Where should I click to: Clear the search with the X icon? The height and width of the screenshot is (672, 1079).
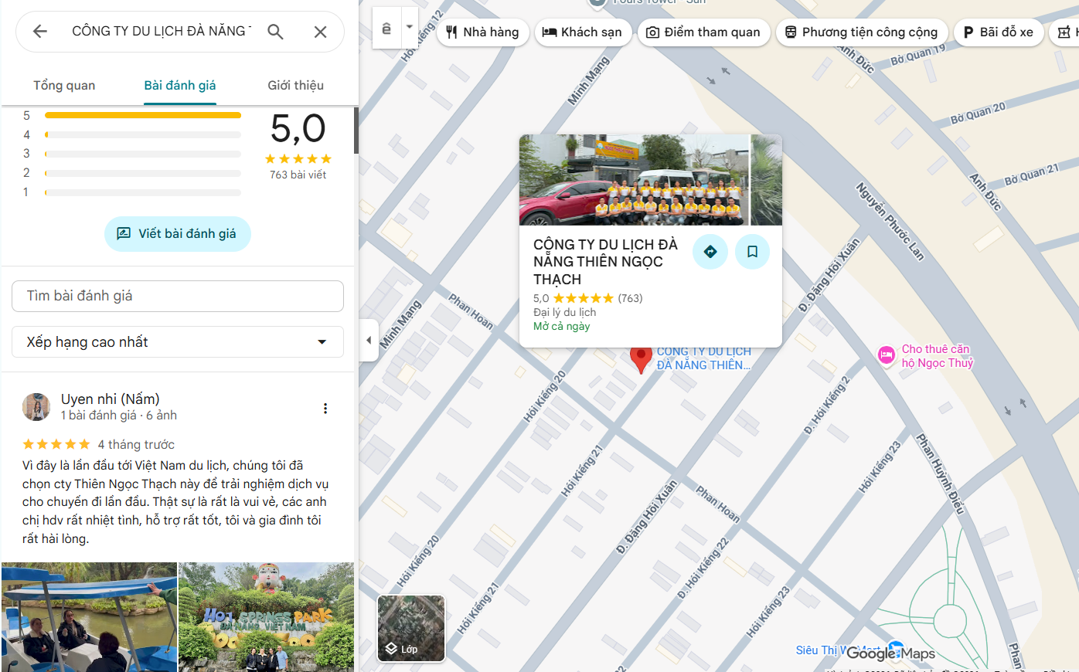tap(320, 32)
